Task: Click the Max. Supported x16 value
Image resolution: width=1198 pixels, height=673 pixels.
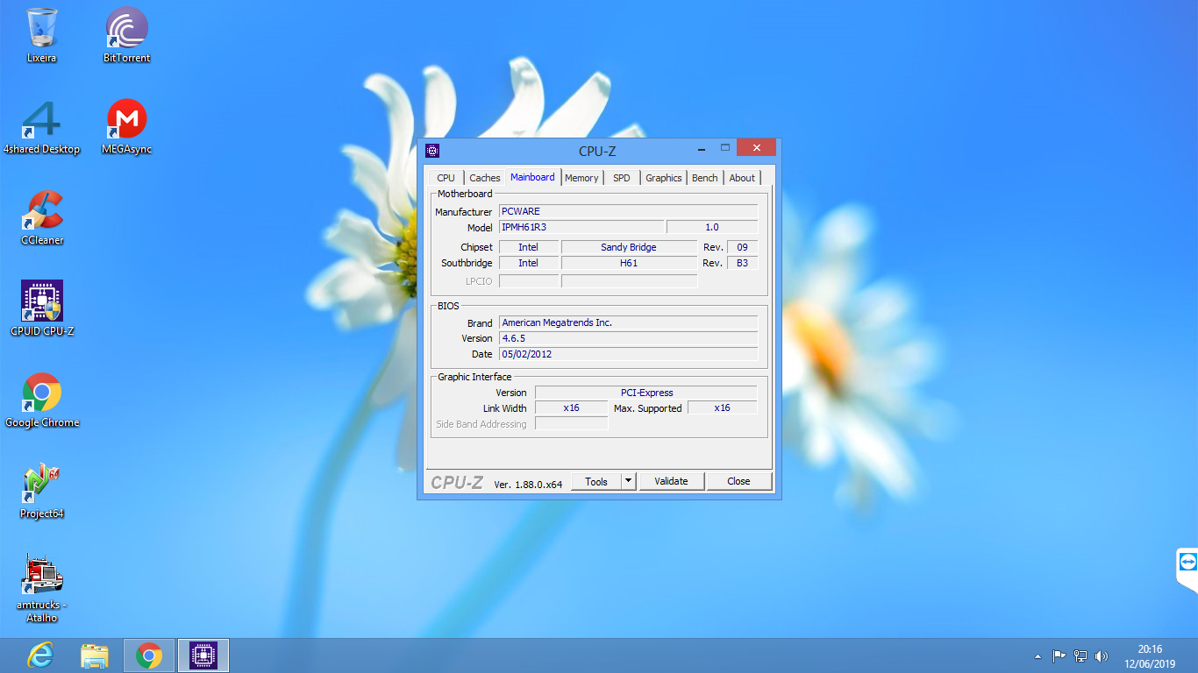Action: pyautogui.click(x=723, y=407)
